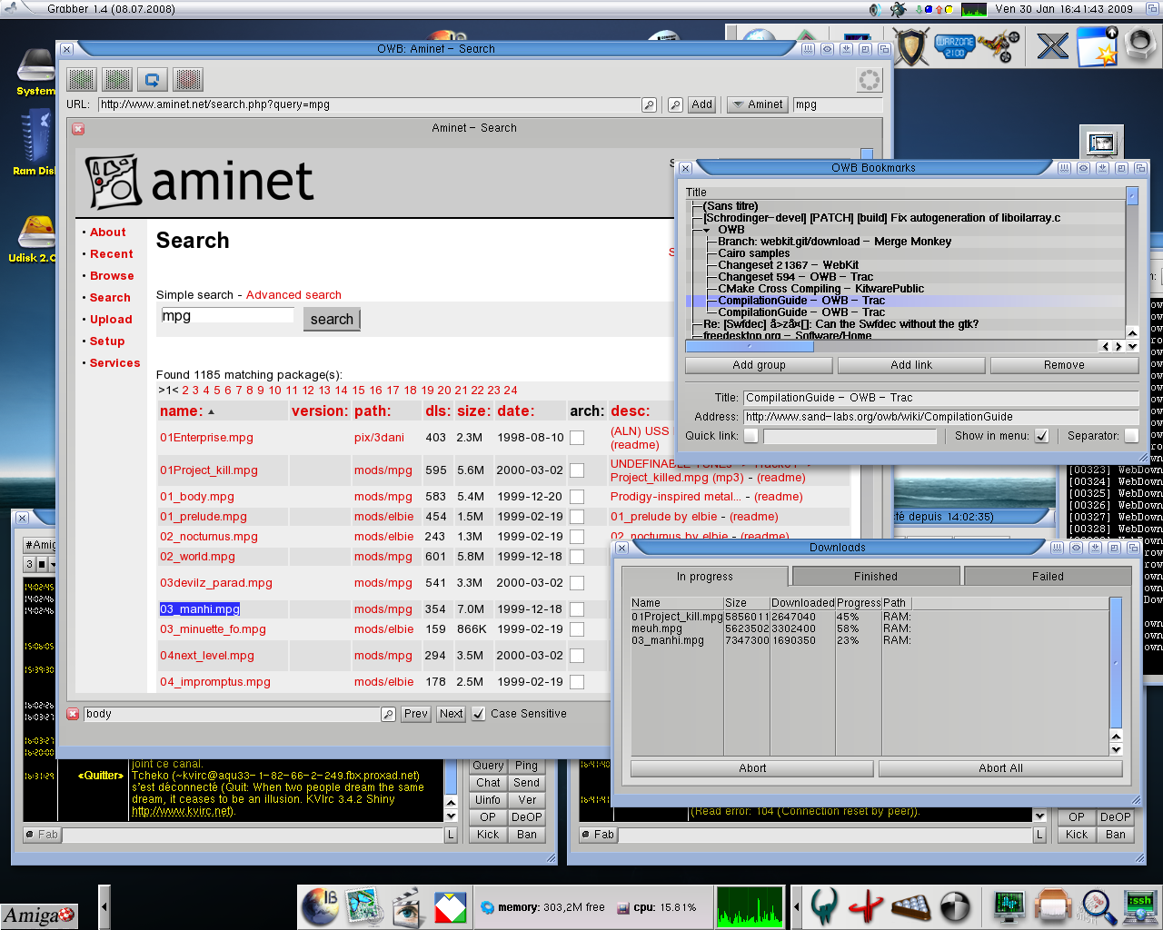Launch Warzone 2100 from the top dock

click(x=954, y=45)
